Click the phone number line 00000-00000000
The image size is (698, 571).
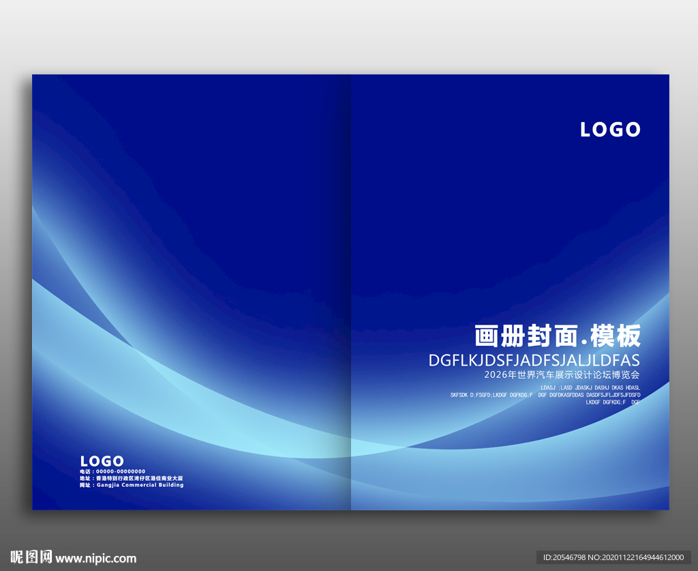click(x=112, y=471)
